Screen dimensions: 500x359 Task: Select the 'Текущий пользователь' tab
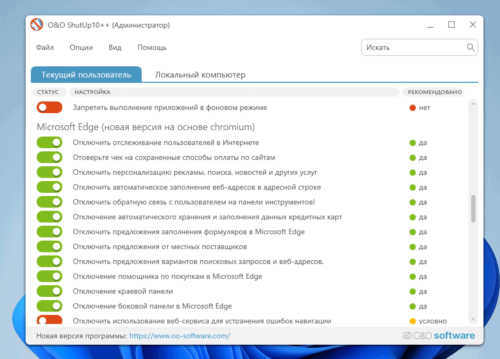click(x=86, y=75)
